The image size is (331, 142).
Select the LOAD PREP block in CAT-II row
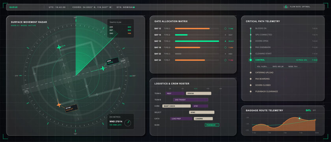[181, 119]
